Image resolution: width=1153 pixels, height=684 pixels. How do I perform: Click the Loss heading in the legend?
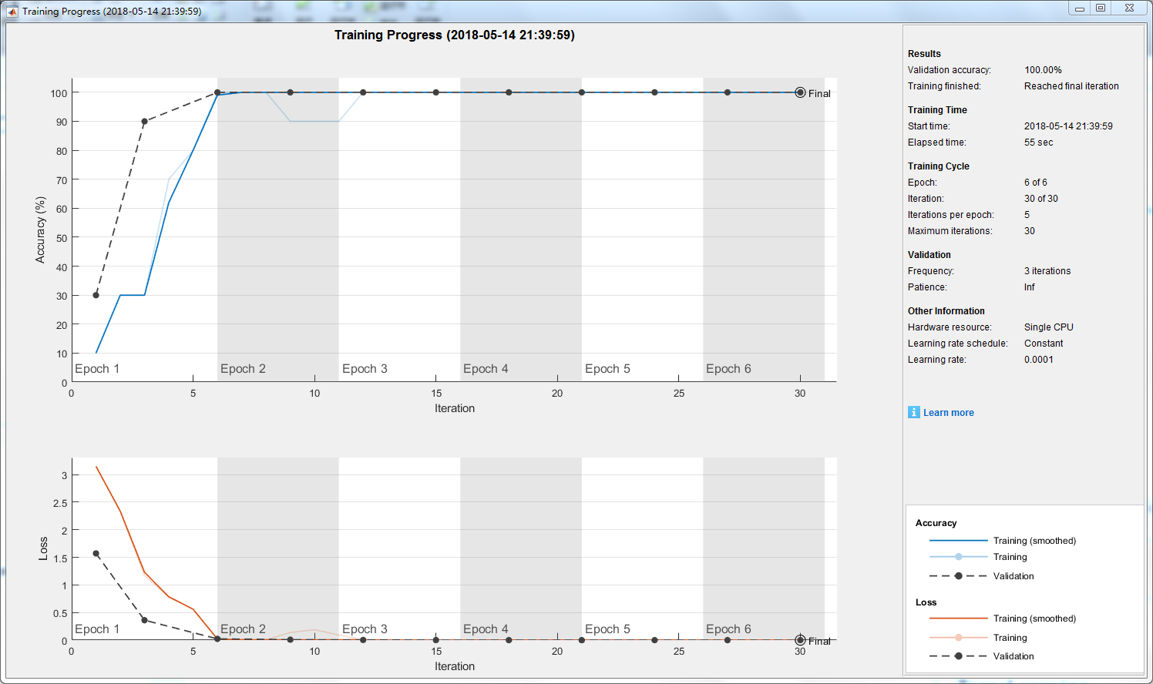click(926, 602)
